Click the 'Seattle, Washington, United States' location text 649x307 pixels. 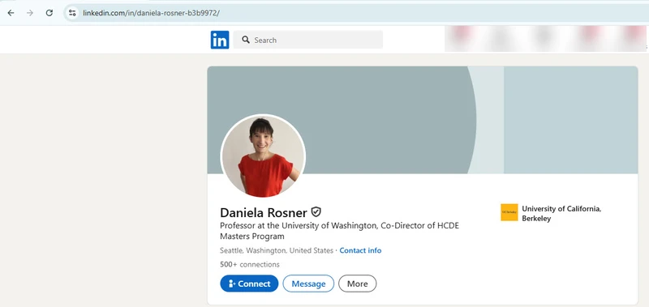point(277,250)
